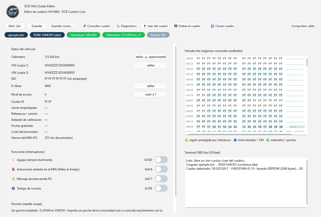Click the ROM: VWK501 (alta) badge
Viewport: 321px width, 217px height.
coord(47,35)
